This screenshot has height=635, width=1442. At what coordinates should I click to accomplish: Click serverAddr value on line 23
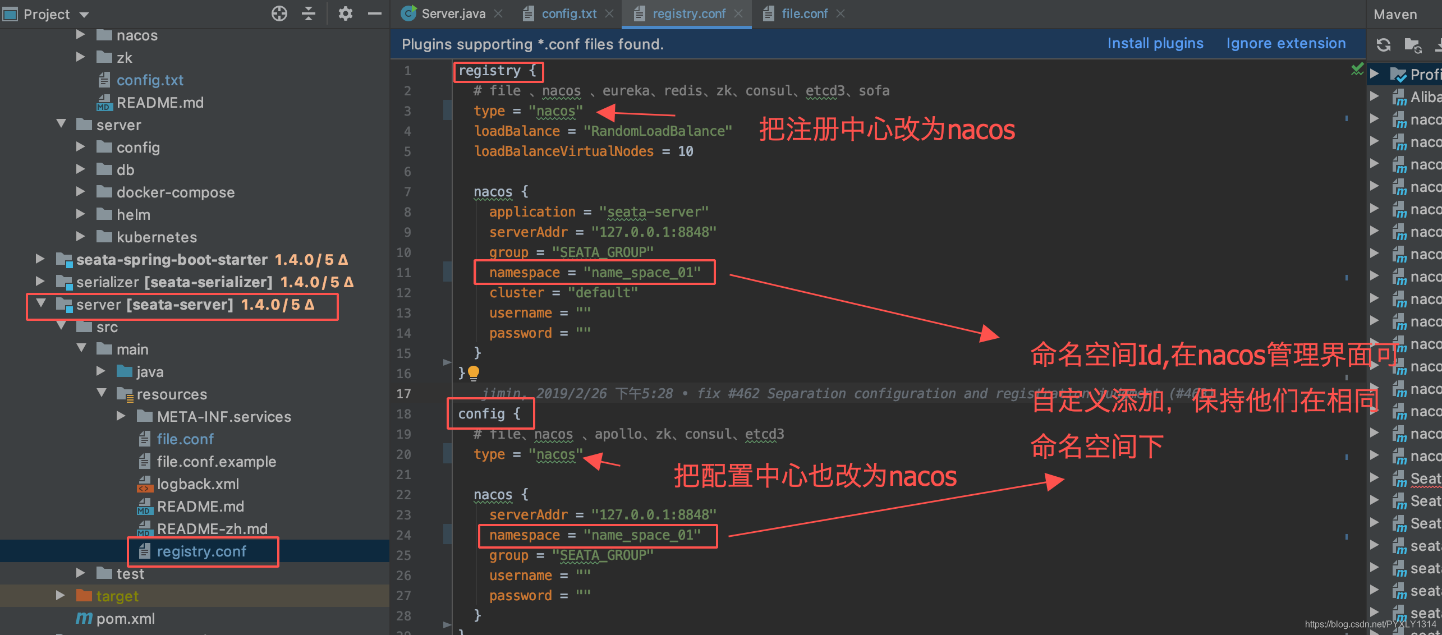[654, 515]
